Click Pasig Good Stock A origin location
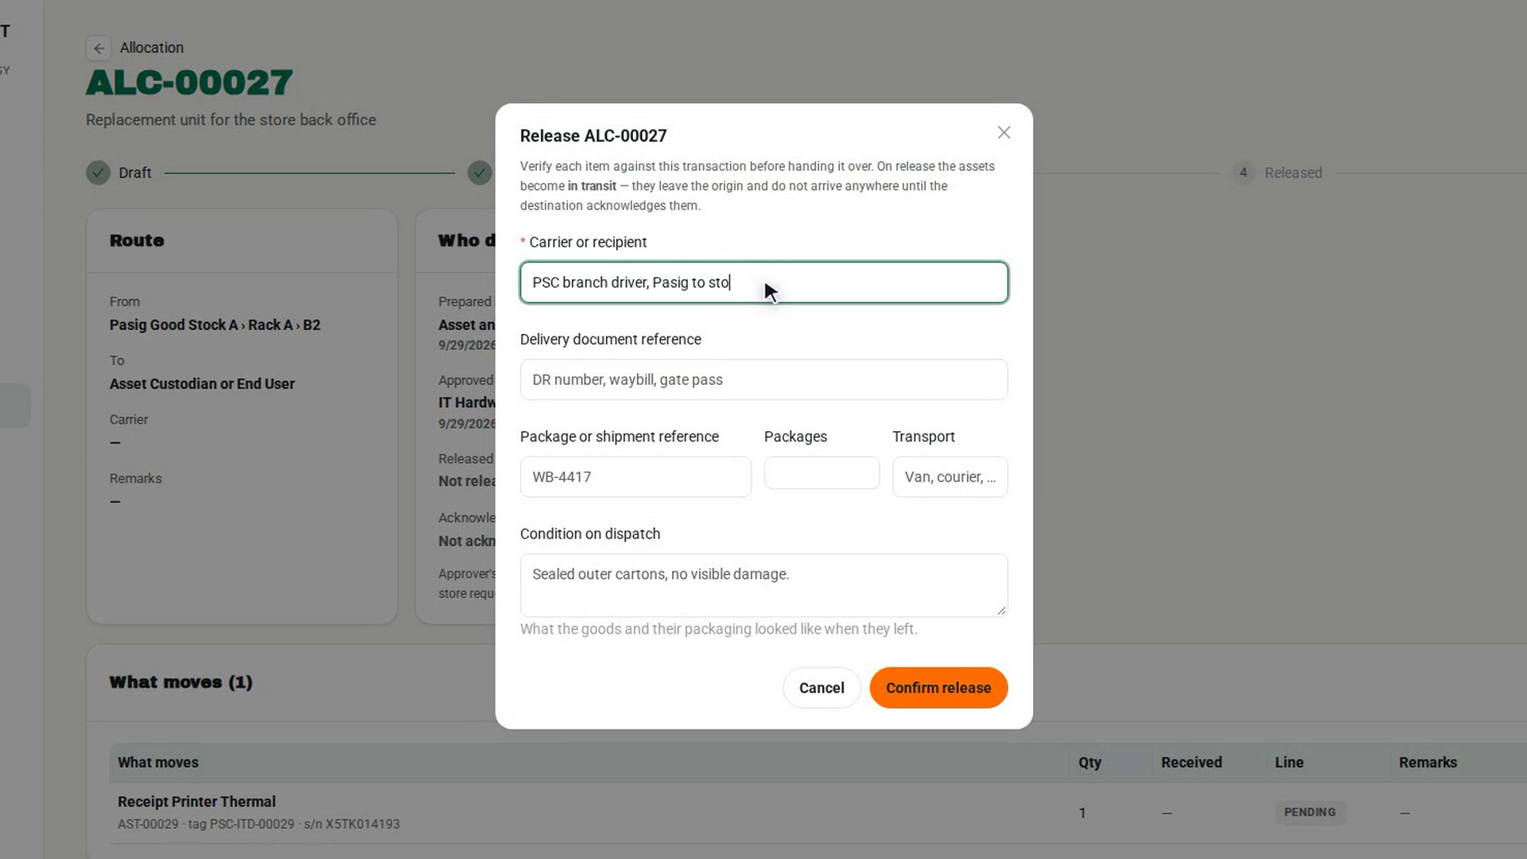The image size is (1527, 859). click(x=215, y=325)
